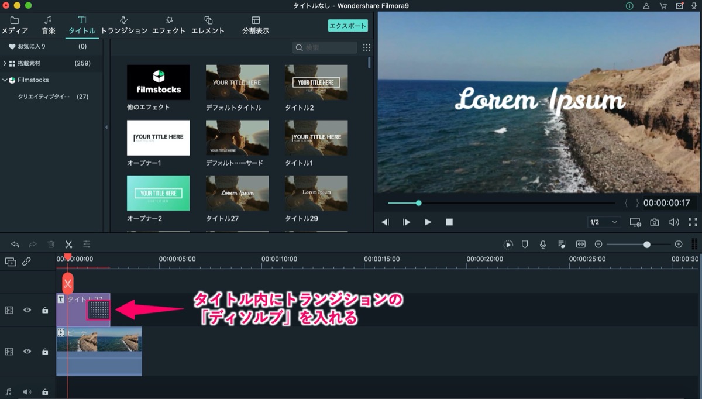
Task: Click the redo arrow in timeline toolbar
Action: click(x=33, y=245)
